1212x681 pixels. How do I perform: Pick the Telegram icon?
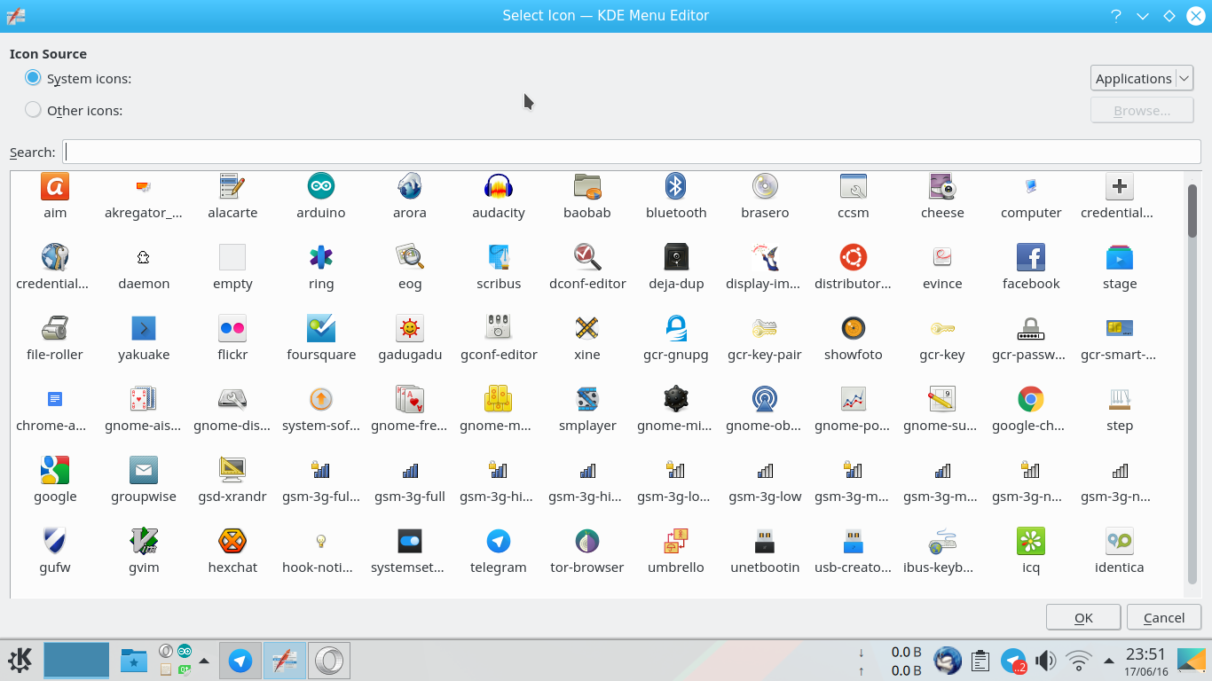tap(498, 542)
